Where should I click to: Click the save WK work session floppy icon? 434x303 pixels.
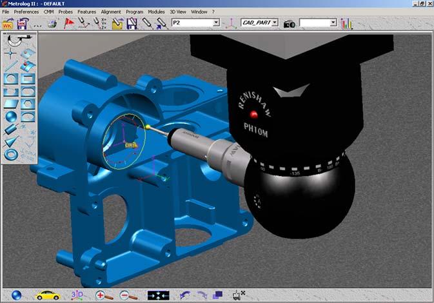(x=23, y=23)
